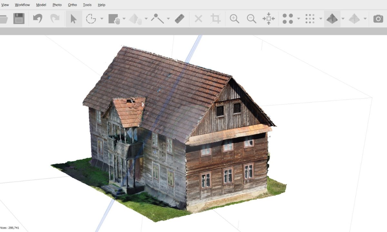Toggle the dense cloud display

click(310, 19)
